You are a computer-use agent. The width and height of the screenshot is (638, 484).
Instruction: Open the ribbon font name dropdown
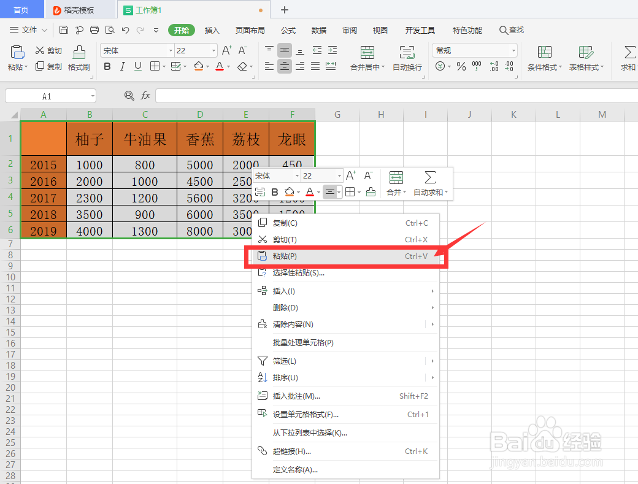coord(171,51)
